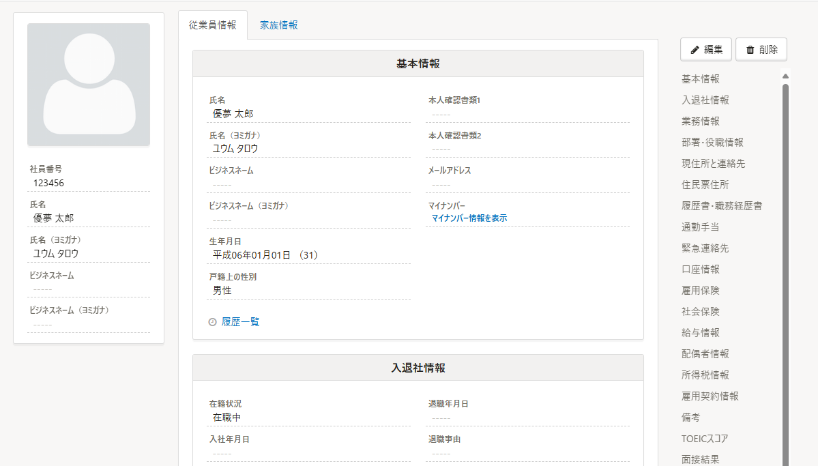The width and height of the screenshot is (818, 466).
Task: Click ユウム タロウ in left profile card
Action: pos(56,254)
